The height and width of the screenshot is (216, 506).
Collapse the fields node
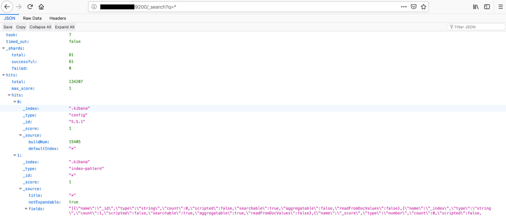point(26,209)
